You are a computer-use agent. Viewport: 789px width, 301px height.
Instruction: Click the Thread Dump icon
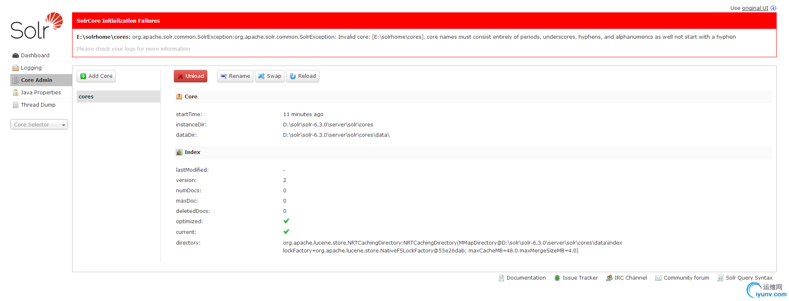click(16, 105)
